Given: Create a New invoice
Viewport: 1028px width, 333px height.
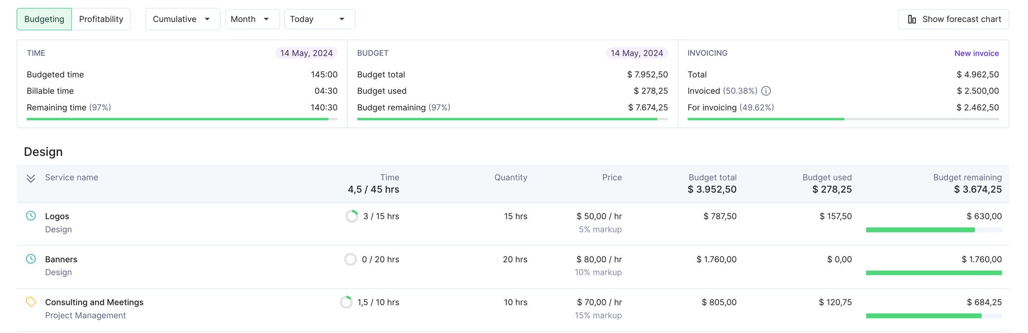Looking at the screenshot, I should [x=977, y=53].
